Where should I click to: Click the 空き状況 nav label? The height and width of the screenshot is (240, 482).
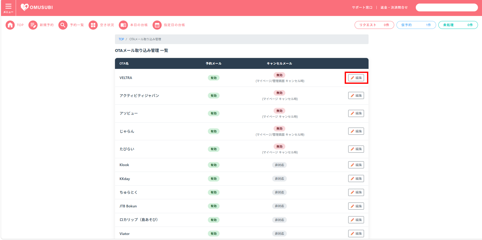[x=107, y=25]
